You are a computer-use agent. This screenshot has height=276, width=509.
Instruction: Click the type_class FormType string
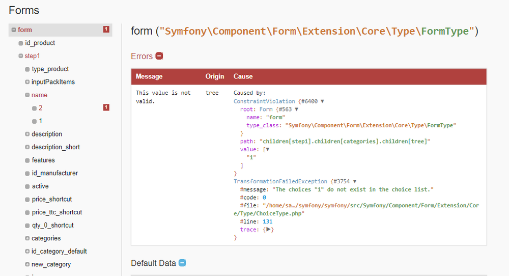[x=371, y=125]
